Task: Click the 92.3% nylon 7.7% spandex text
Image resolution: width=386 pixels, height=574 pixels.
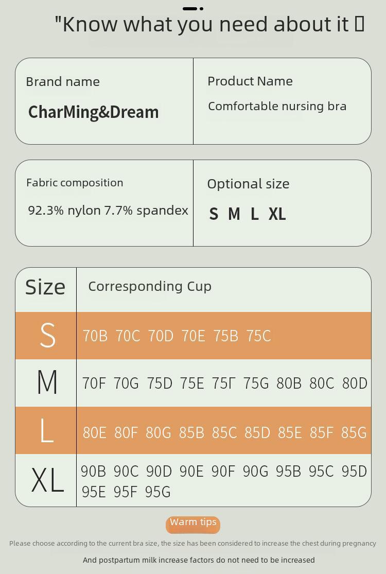Action: (x=108, y=211)
